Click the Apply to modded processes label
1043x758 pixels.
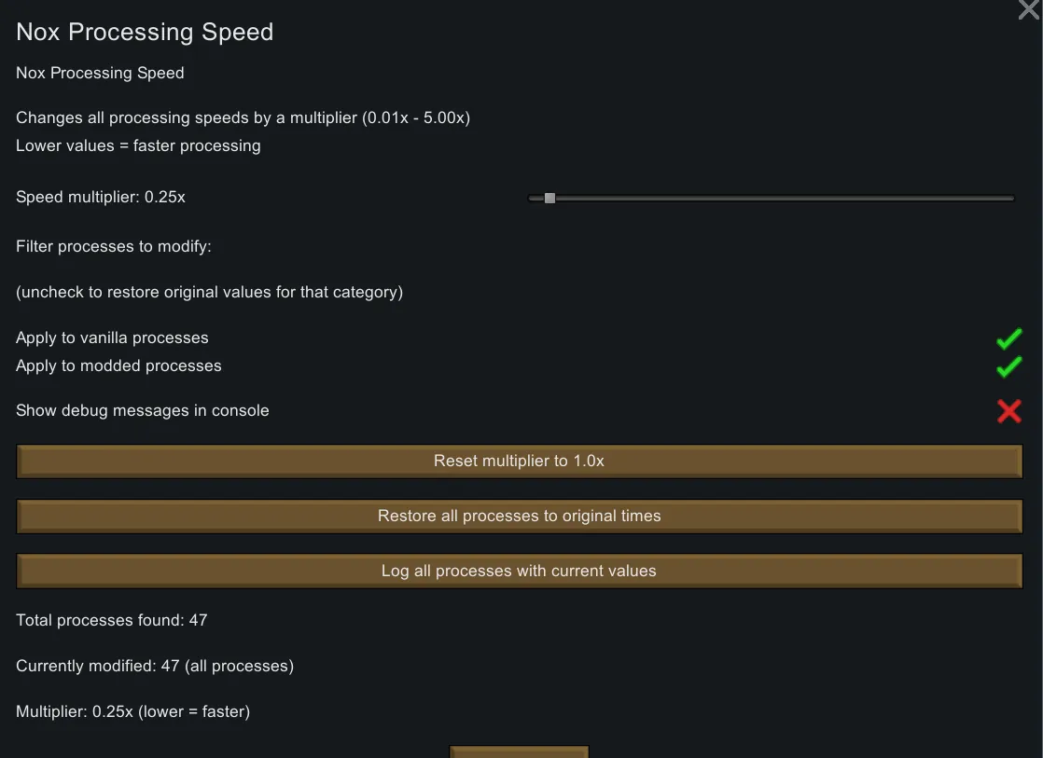[x=118, y=365]
